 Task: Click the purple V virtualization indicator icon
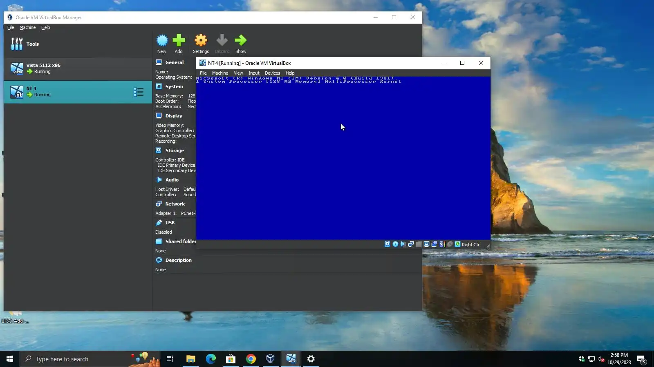(x=441, y=244)
